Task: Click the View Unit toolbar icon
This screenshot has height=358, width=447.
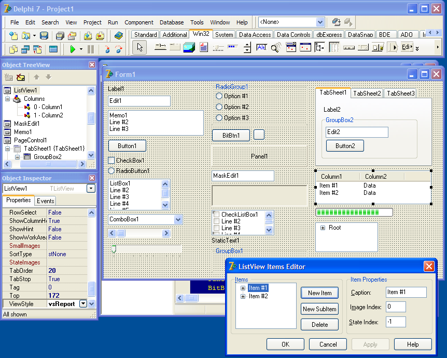Action: pyautogui.click(x=13, y=49)
